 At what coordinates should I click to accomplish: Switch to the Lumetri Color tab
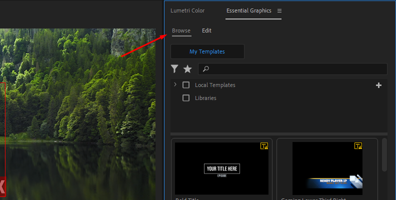coord(187,10)
